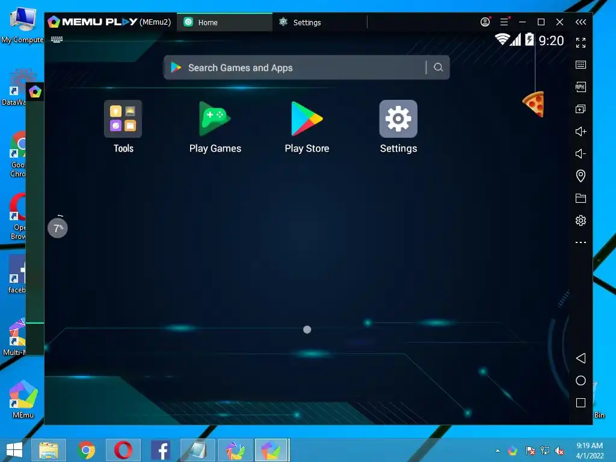This screenshot has width=616, height=462.
Task: Tap the Android Home circle button
Action: pyautogui.click(x=581, y=380)
